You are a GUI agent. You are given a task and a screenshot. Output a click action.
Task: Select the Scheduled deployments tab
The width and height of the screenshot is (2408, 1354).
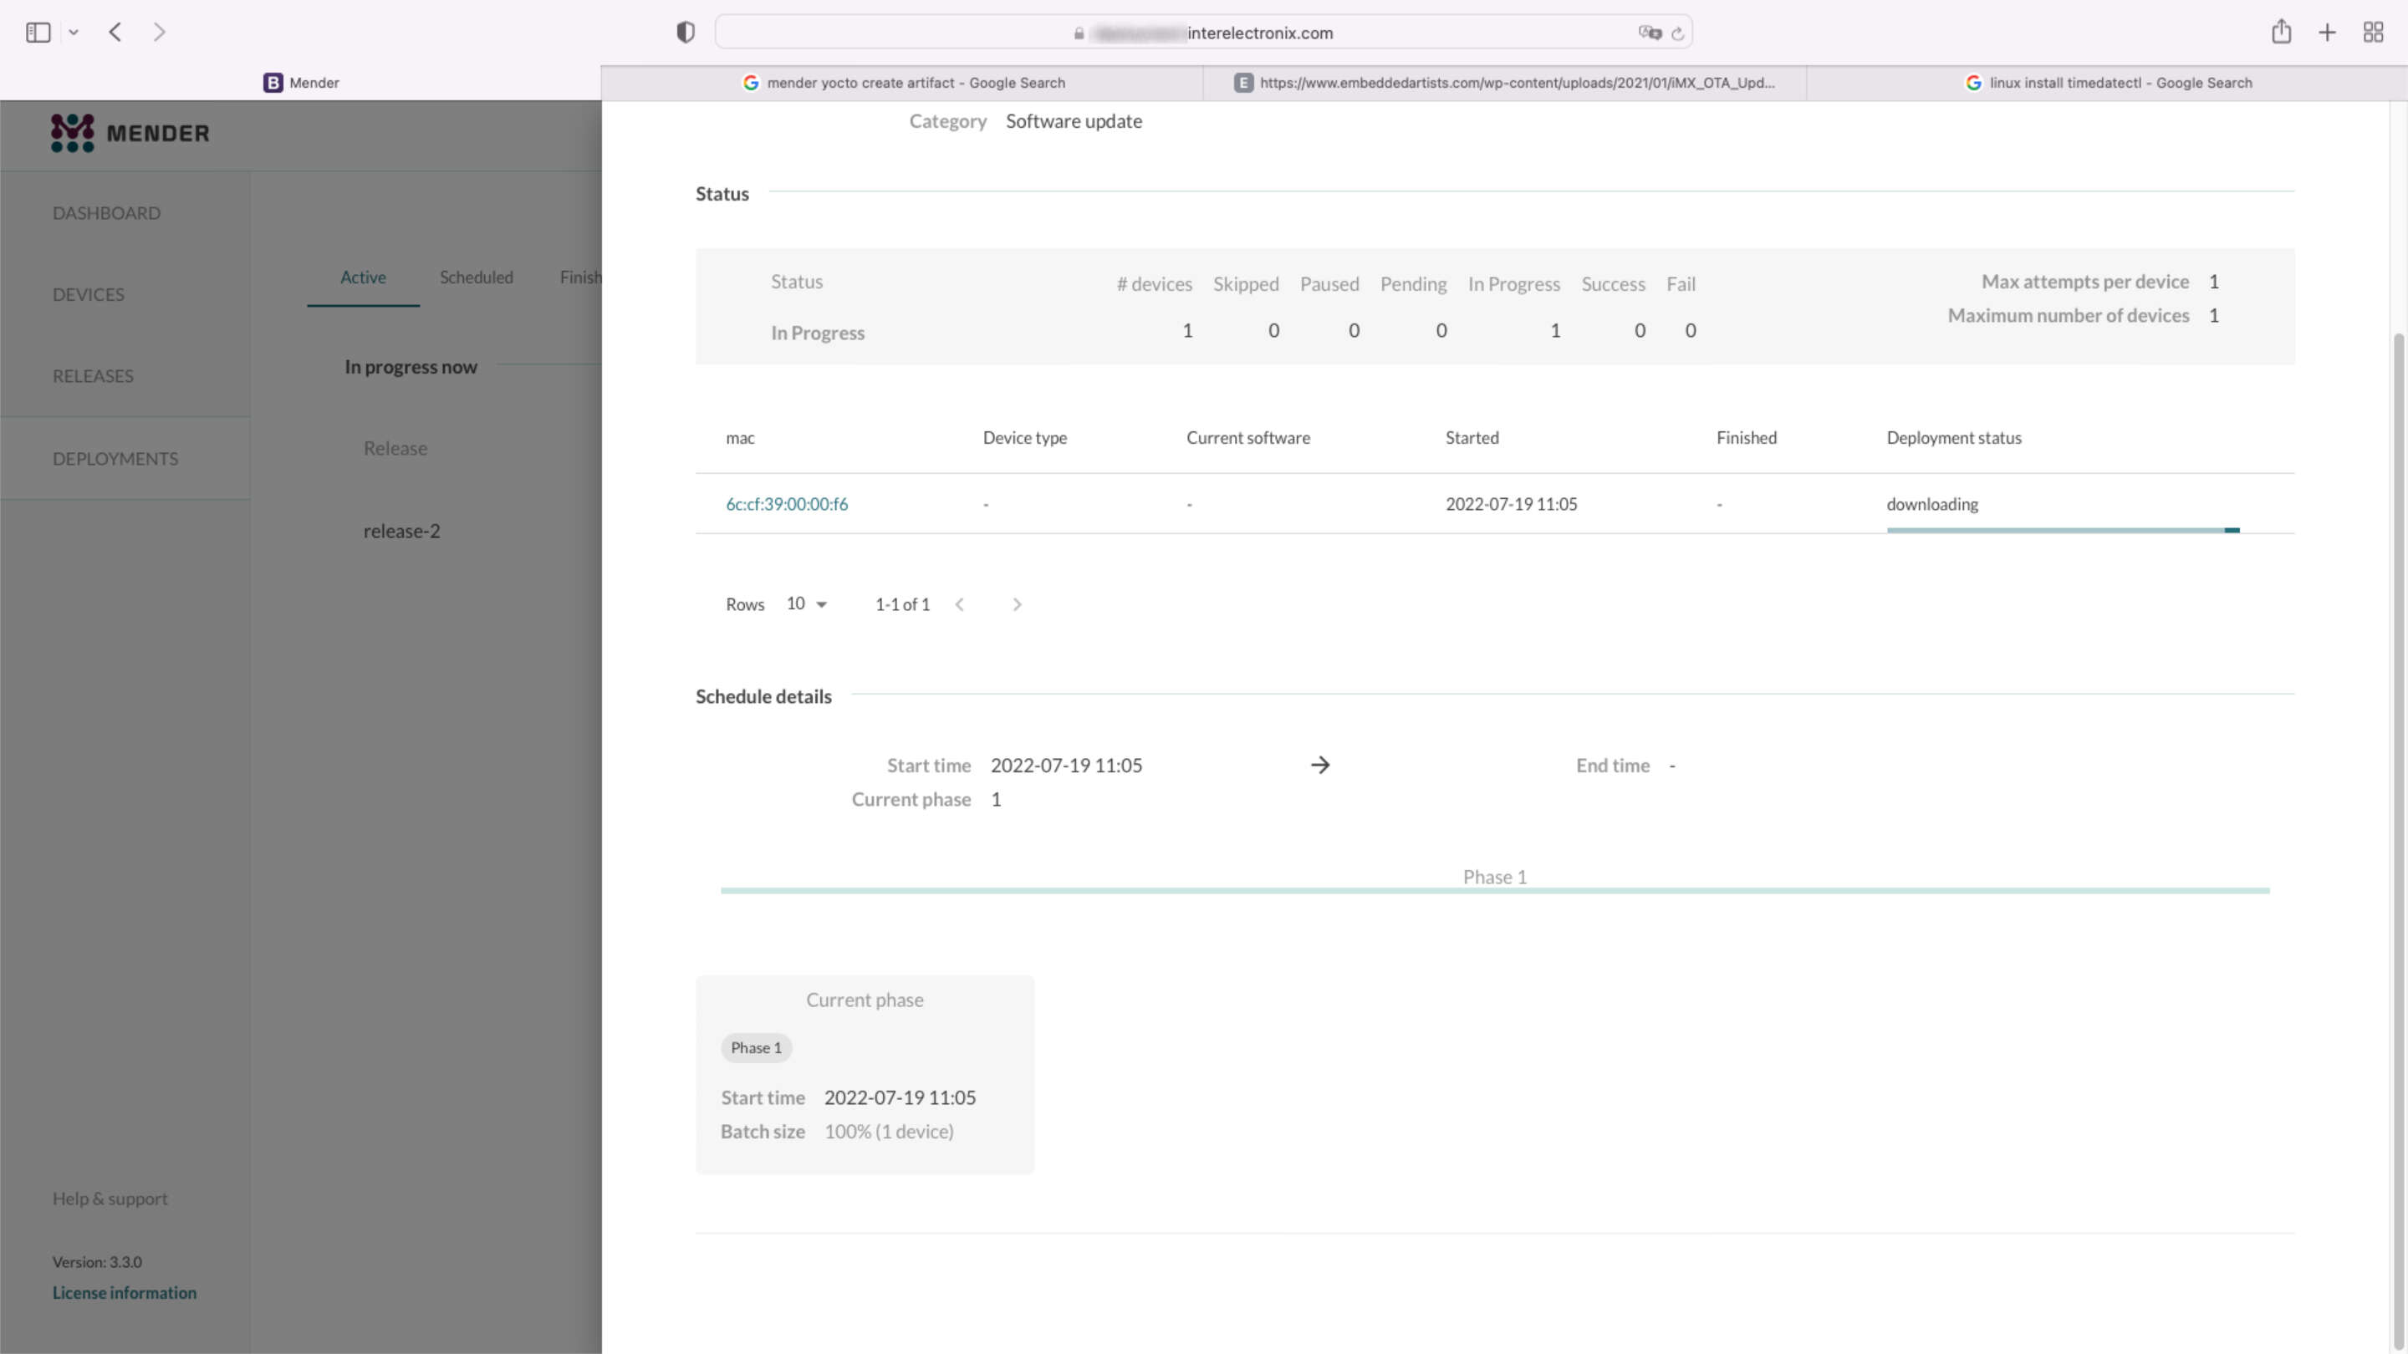475,276
